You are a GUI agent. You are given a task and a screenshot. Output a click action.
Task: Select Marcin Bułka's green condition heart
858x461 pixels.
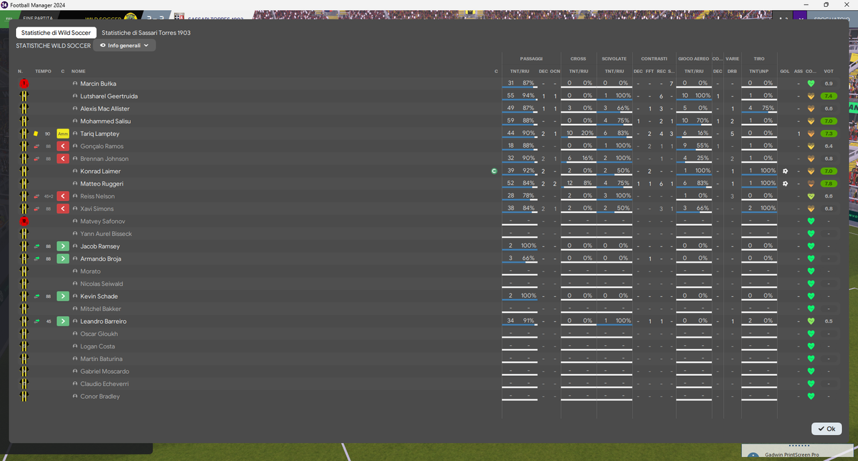[x=810, y=84]
